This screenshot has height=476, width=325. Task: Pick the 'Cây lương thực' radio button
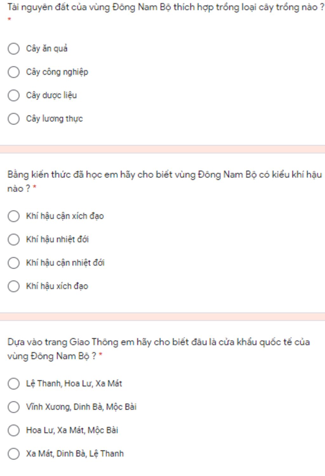[14, 119]
